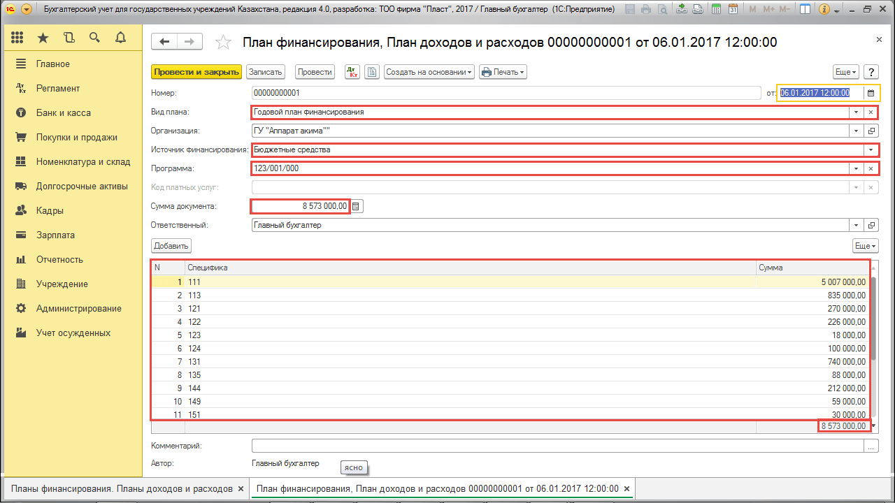
Task: Open the tools menu grid icon
Action: [x=17, y=37]
